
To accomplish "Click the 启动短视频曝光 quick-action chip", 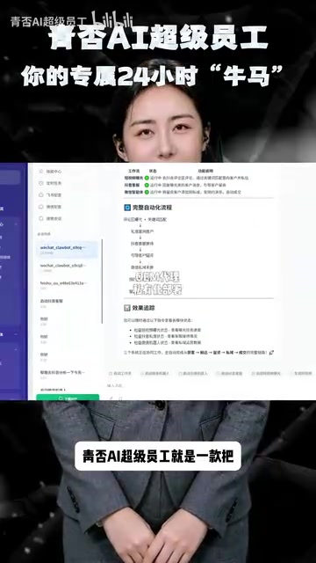I will (266, 373).
